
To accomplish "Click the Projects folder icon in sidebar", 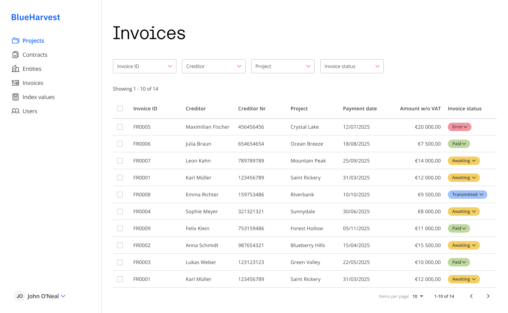I will click(16, 41).
